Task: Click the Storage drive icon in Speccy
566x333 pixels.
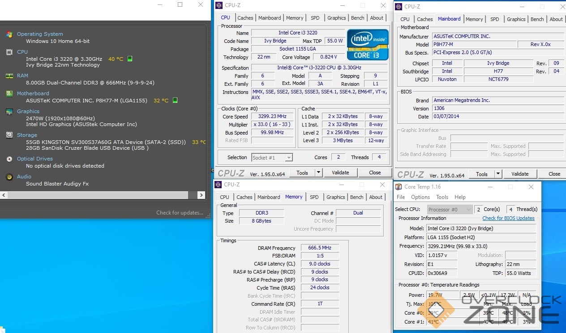Action: click(9, 135)
